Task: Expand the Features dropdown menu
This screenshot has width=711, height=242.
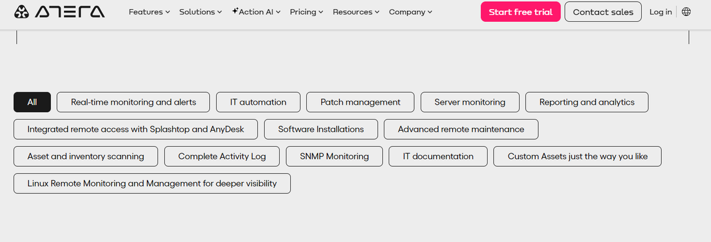Action: tap(149, 12)
